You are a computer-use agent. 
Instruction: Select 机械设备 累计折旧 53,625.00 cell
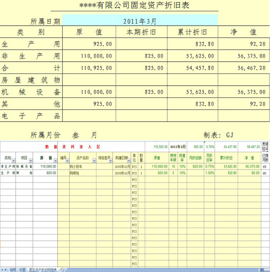click(192, 92)
